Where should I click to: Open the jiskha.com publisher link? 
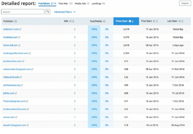pyautogui.click(x=9, y=93)
